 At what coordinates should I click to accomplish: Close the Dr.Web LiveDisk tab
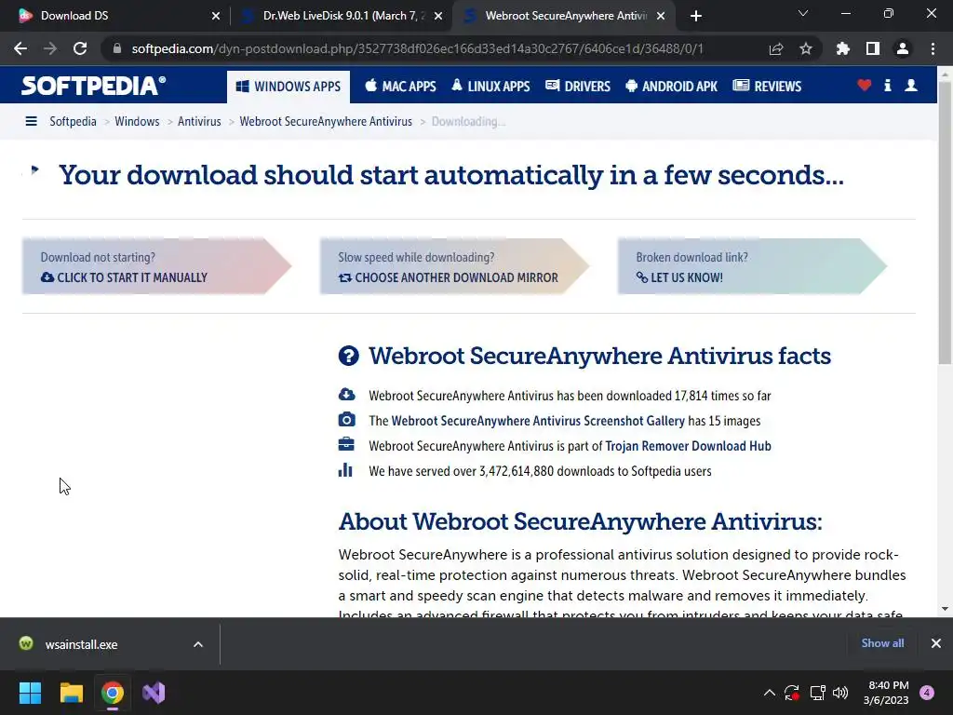point(438,16)
